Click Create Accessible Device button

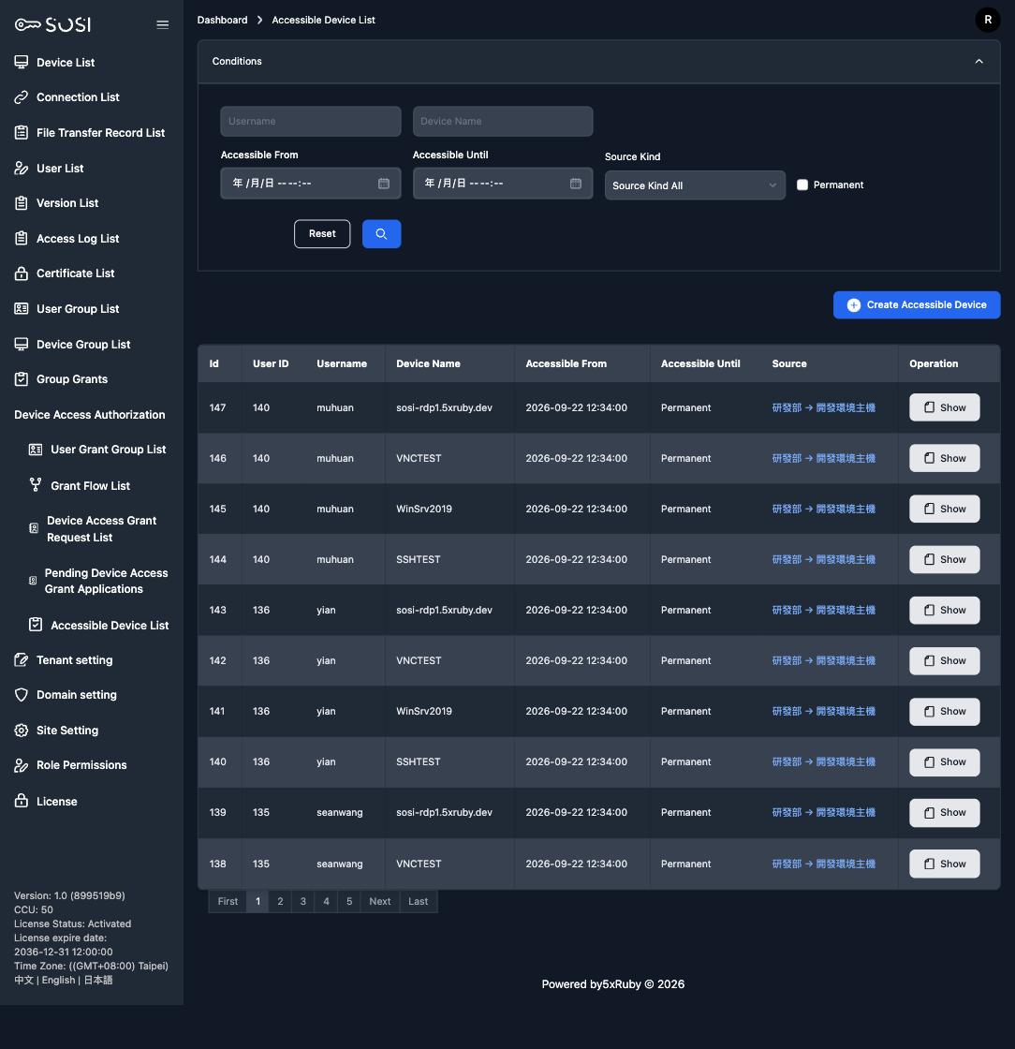pos(917,305)
